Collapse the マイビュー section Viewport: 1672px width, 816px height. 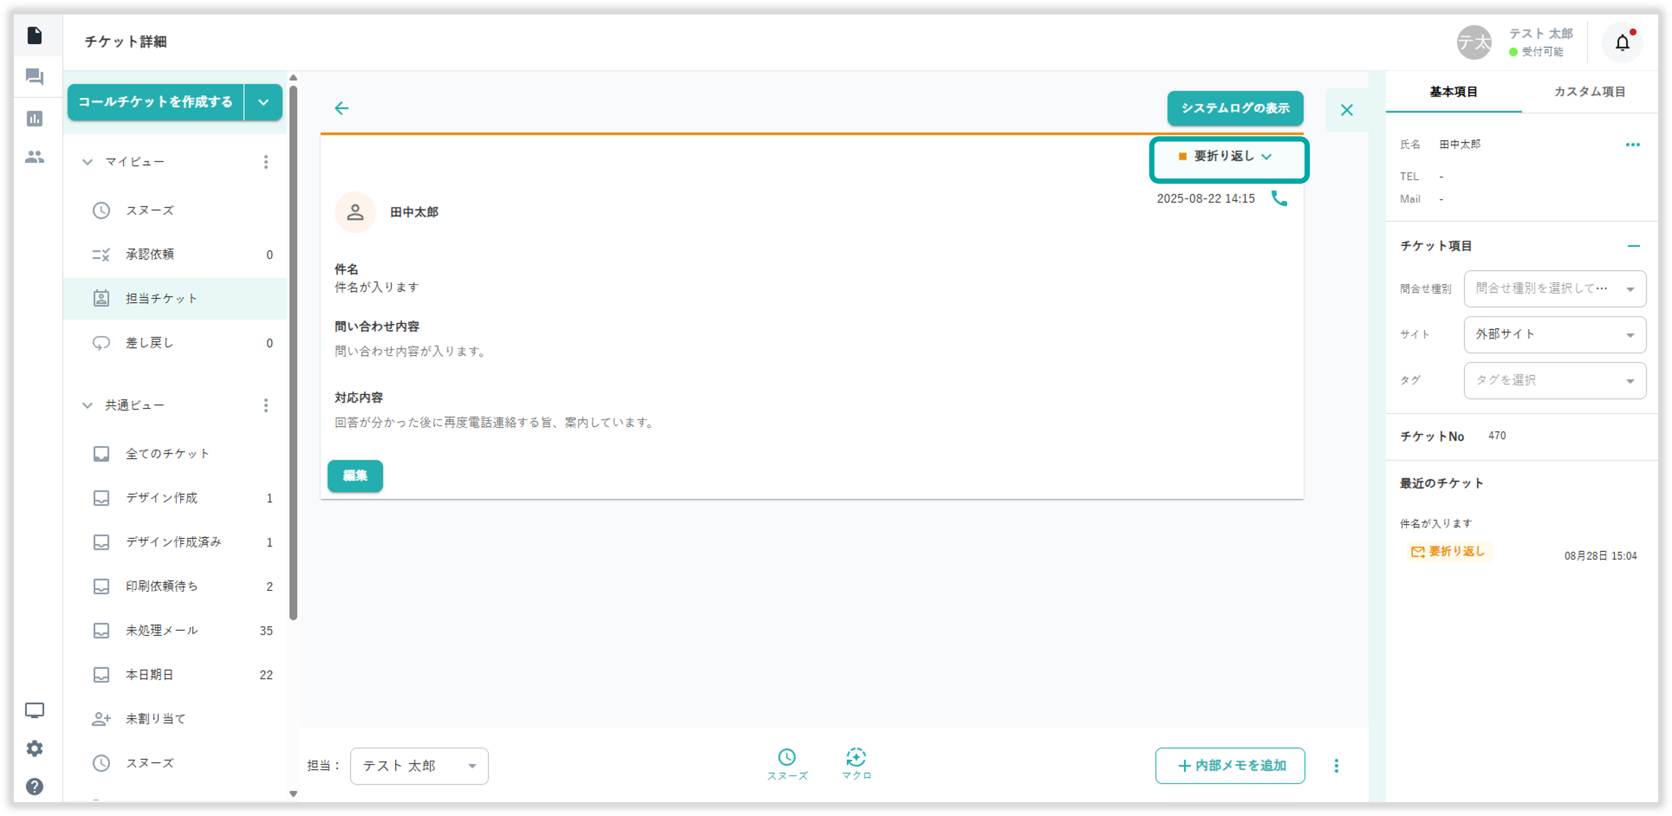coord(87,161)
